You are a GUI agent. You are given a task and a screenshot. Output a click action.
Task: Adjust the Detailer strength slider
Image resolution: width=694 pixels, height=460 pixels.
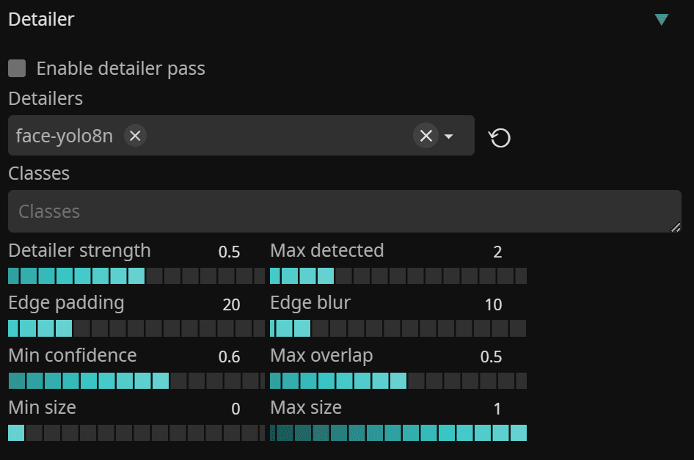point(136,276)
